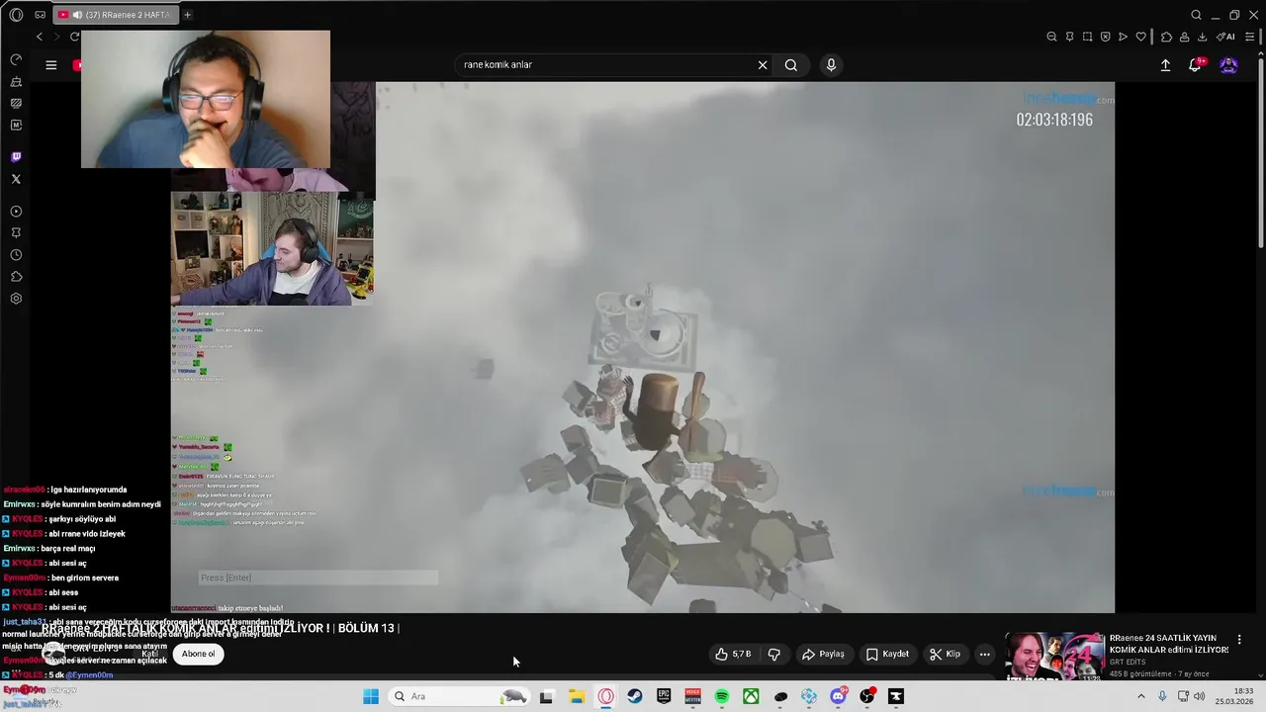
Task: Open File Explorer from taskbar
Action: [577, 696]
